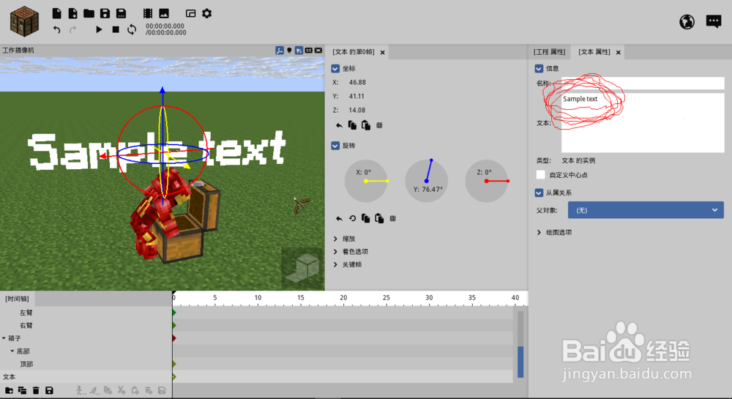
Task: Play the animation
Action: [99, 29]
